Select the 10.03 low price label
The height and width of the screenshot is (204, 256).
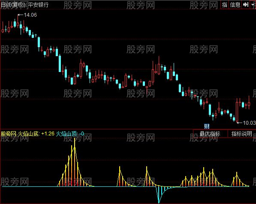pos(249,123)
